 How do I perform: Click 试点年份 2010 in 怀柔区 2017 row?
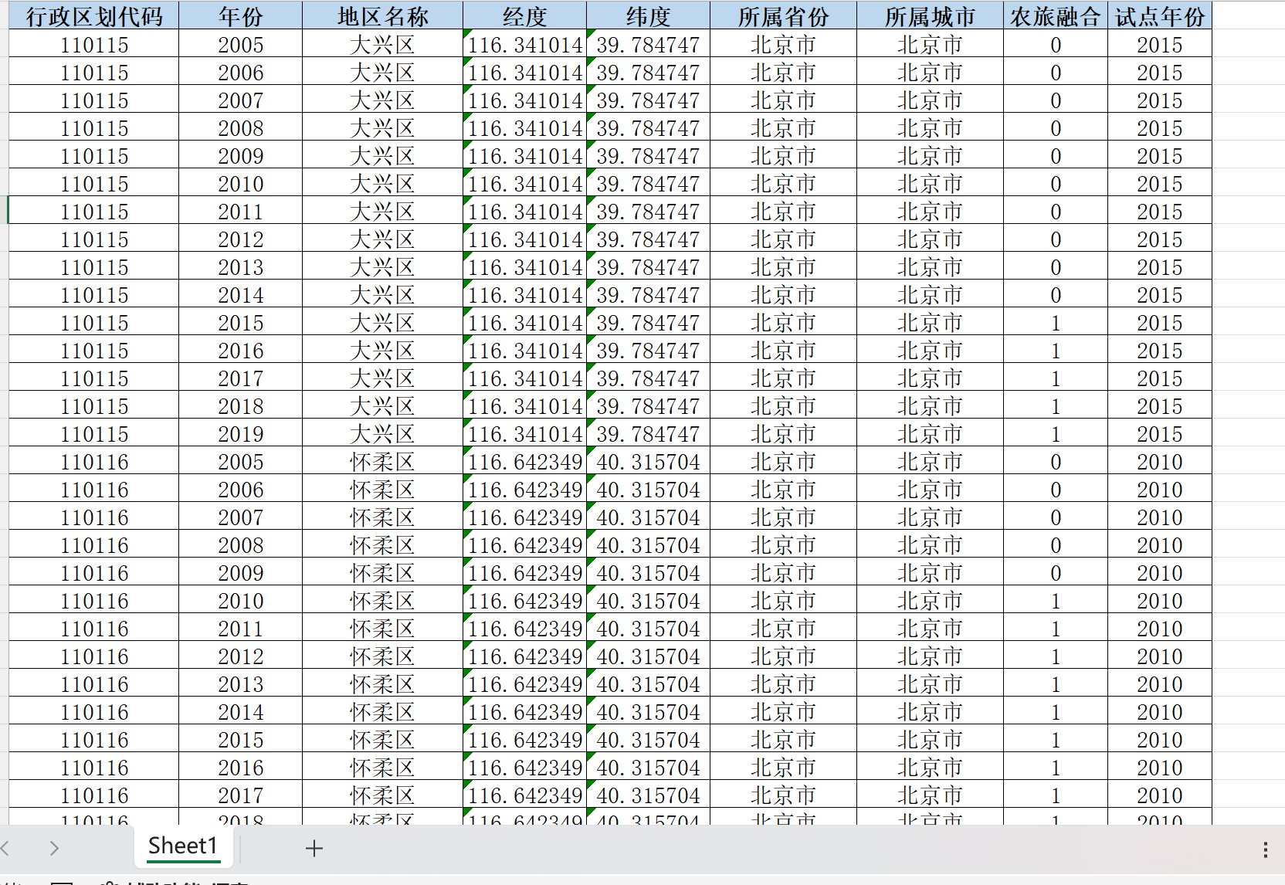coord(1160,795)
